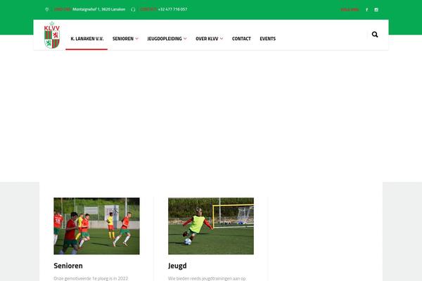422x281 pixels.
Task: Open the JEUGDOPLEIDING menu item
Action: (165, 39)
